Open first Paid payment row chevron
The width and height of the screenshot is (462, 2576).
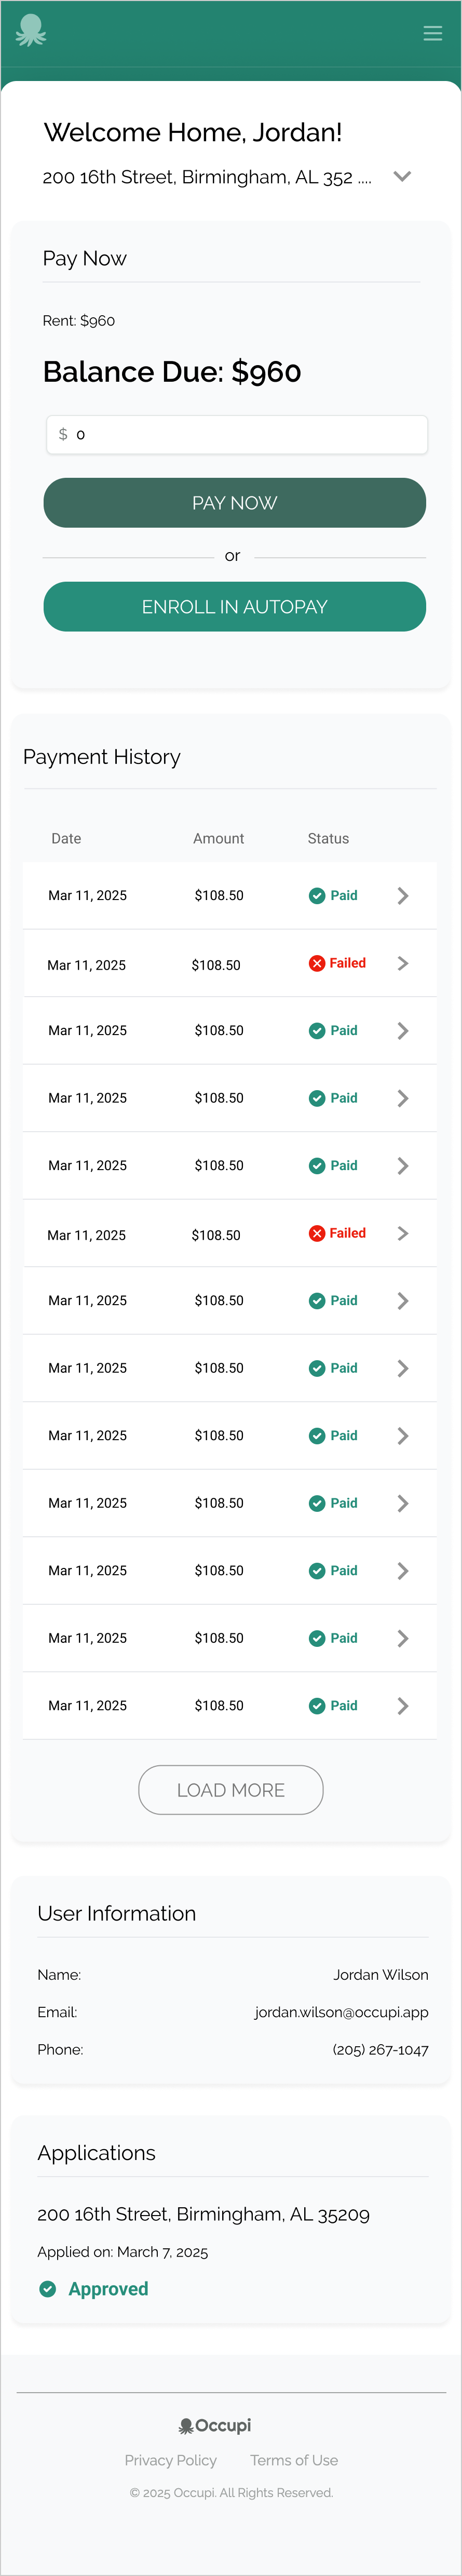click(x=402, y=895)
